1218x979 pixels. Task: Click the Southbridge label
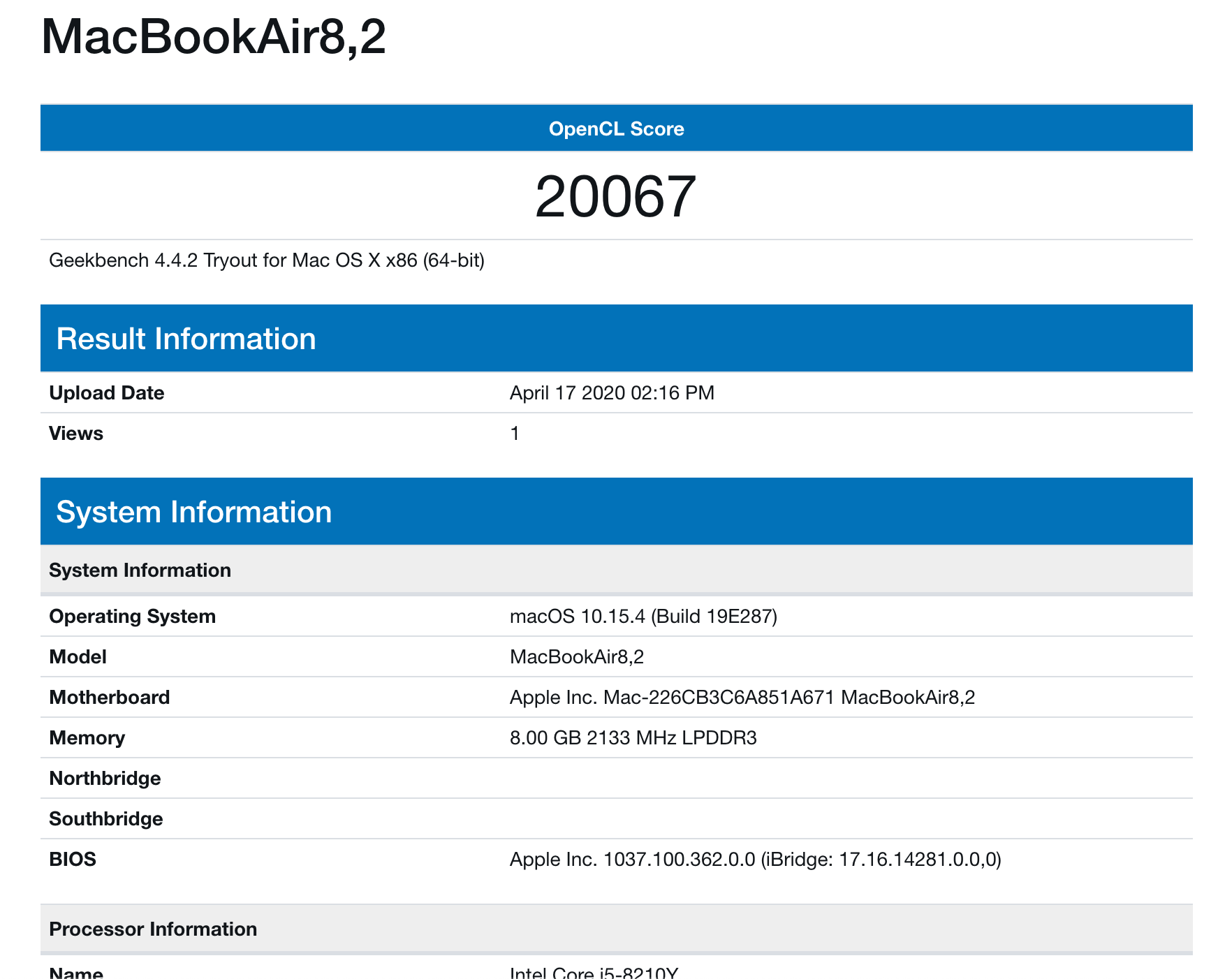(x=106, y=818)
